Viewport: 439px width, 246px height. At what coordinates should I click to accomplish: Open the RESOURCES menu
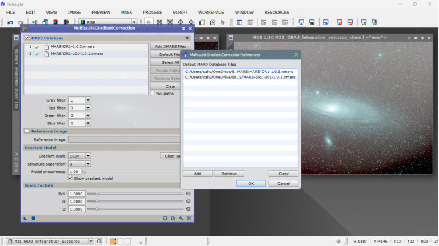[277, 13]
